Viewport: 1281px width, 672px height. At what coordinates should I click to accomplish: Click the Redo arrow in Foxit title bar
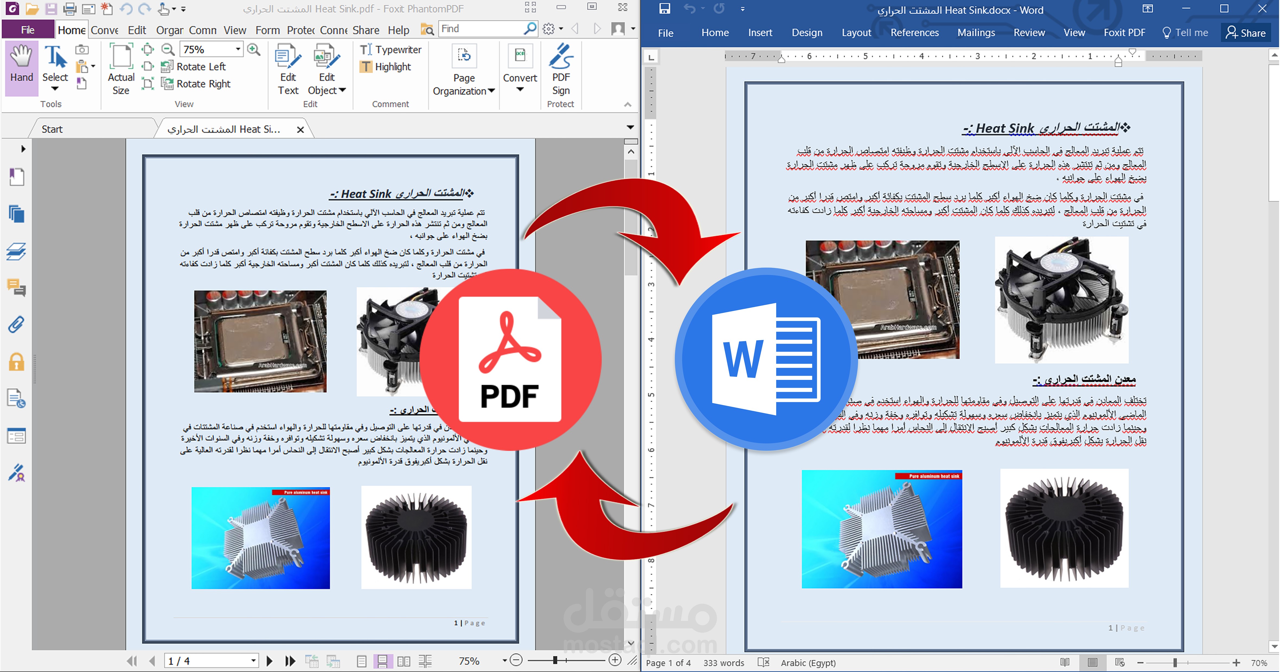(x=145, y=8)
